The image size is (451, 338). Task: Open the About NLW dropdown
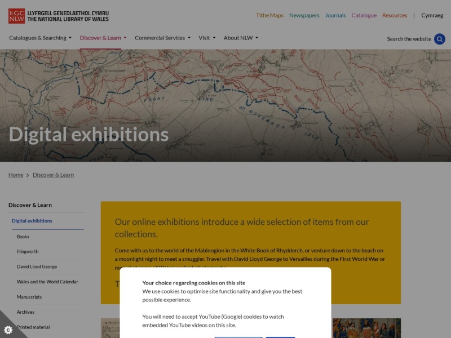tap(241, 38)
